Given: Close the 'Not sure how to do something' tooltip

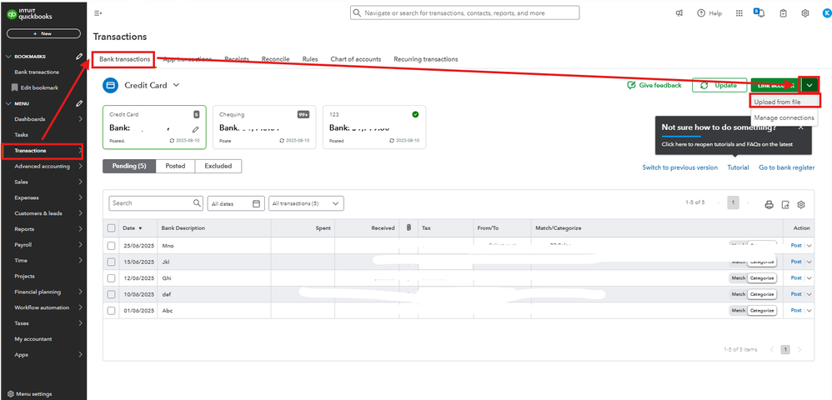Looking at the screenshot, I should pyautogui.click(x=800, y=127).
